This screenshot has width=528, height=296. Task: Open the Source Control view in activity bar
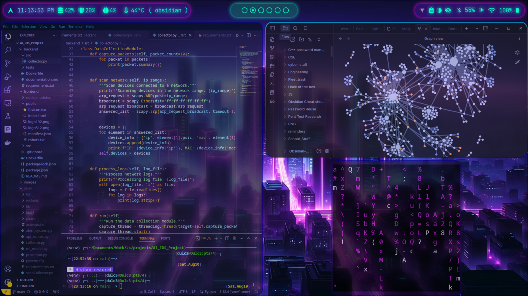(8, 63)
